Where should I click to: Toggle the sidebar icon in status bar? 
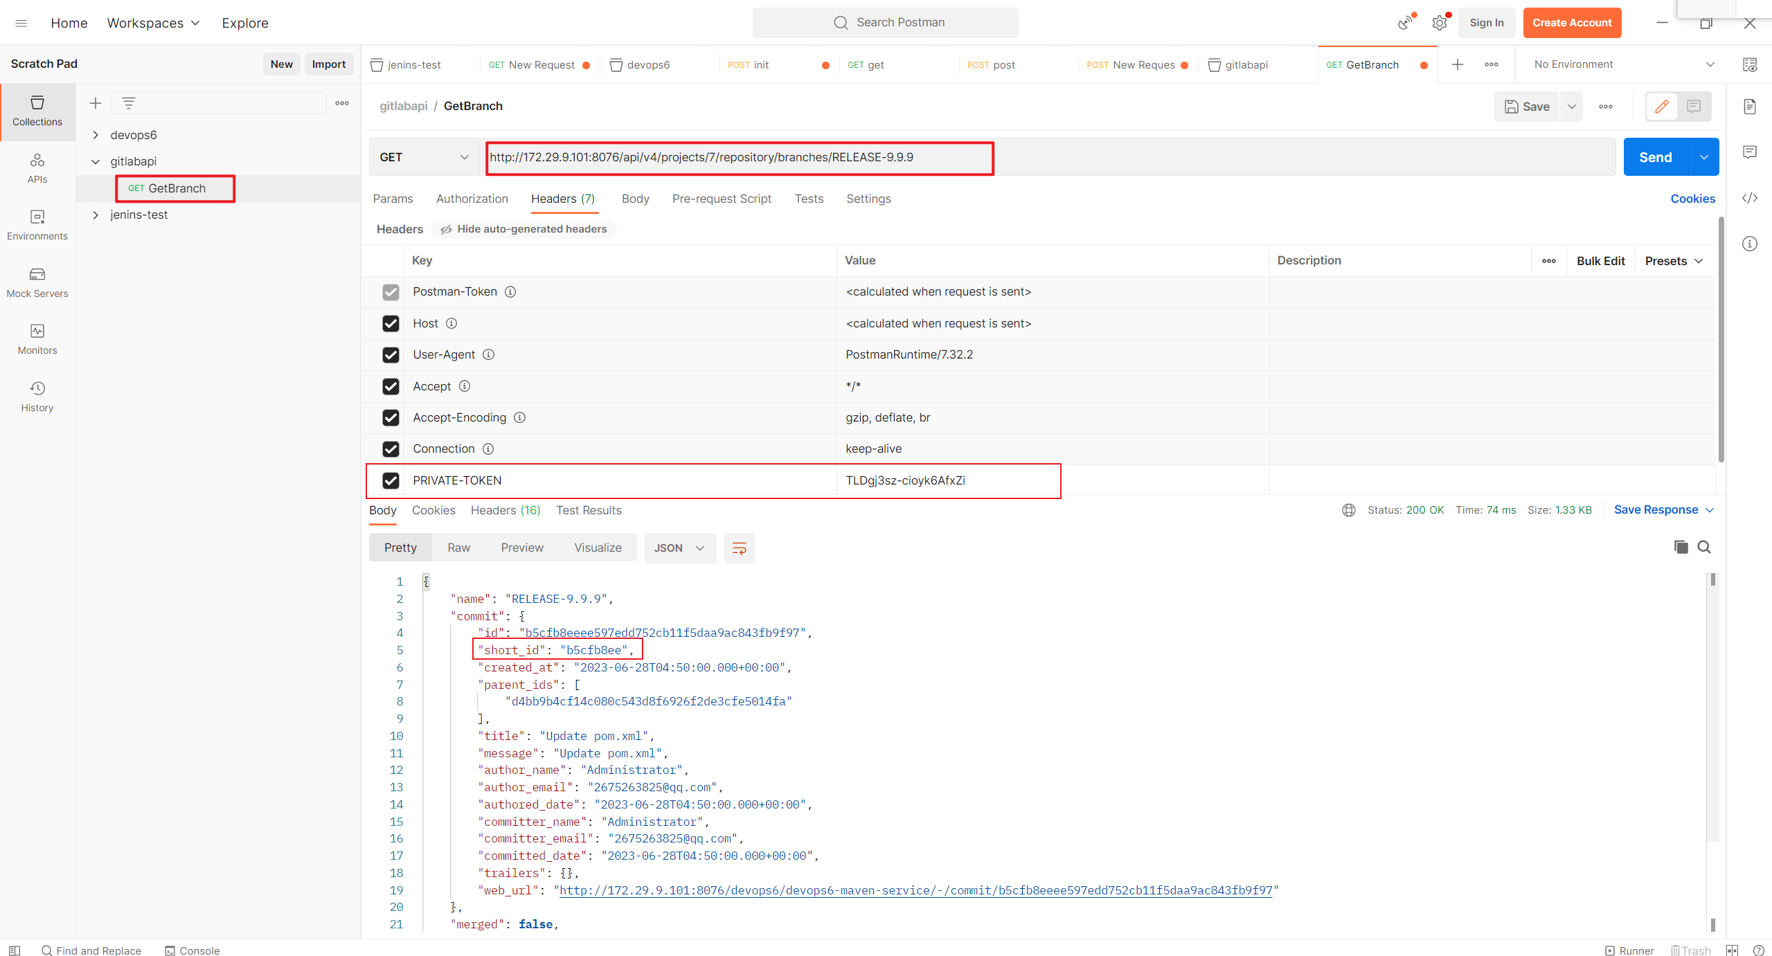point(15,950)
